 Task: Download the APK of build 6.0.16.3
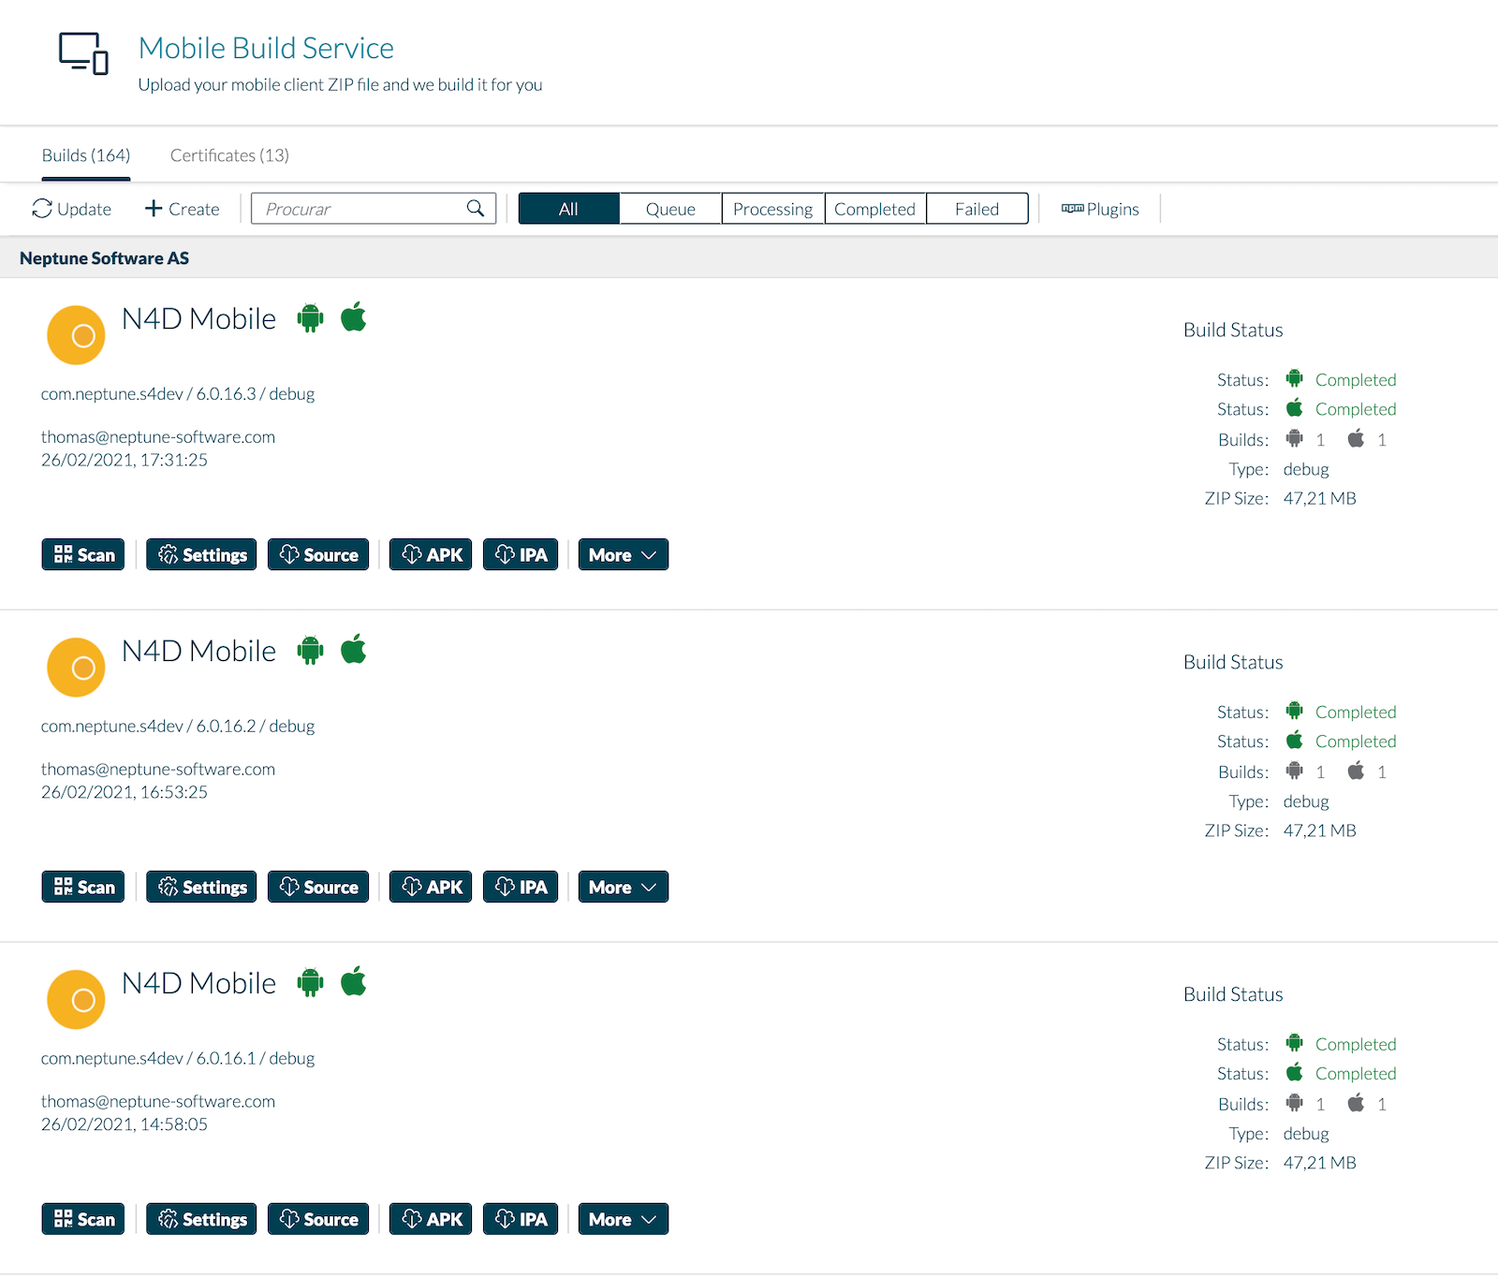tap(431, 554)
